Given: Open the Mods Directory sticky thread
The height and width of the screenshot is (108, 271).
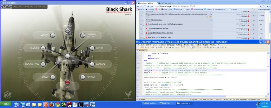Looking at the screenshot, I should coord(157,20).
